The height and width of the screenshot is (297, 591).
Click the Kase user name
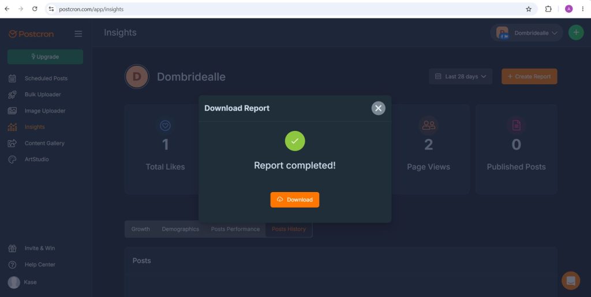coord(30,282)
